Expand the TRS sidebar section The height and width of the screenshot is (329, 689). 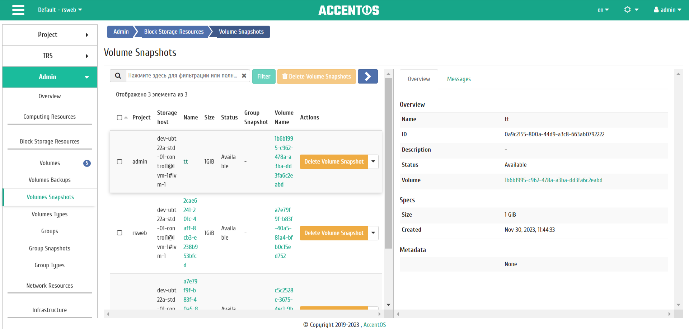pos(50,56)
